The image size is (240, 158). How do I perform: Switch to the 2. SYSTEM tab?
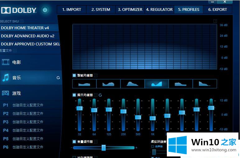click(x=101, y=9)
